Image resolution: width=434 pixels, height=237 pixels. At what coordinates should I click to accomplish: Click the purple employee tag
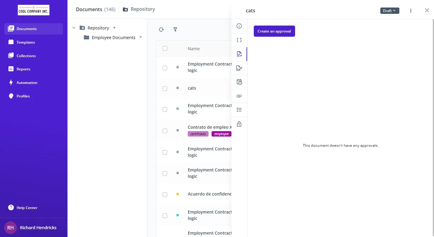pos(222,134)
